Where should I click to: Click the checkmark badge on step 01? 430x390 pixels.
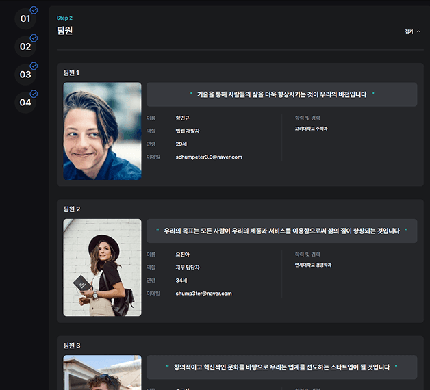pyautogui.click(x=34, y=10)
